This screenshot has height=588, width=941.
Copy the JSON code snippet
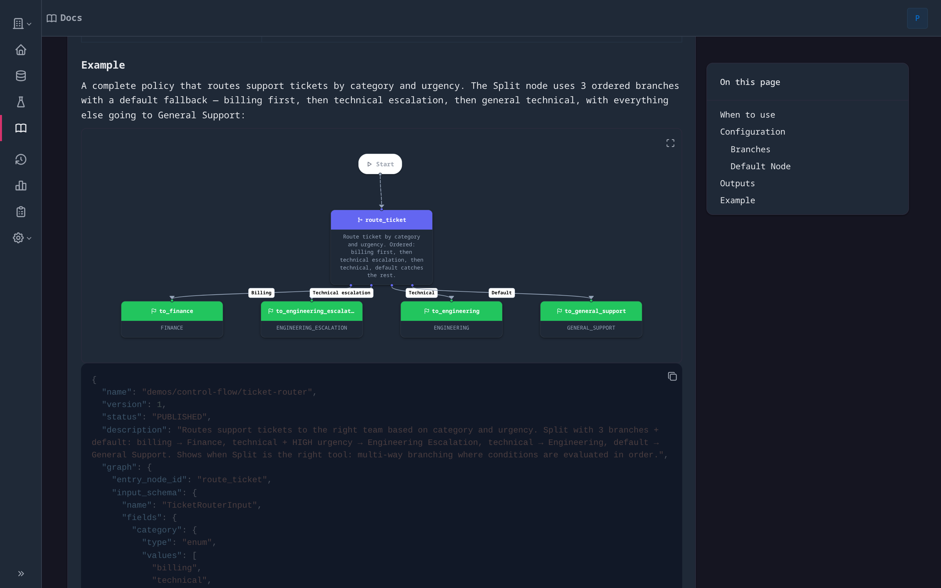tap(672, 376)
